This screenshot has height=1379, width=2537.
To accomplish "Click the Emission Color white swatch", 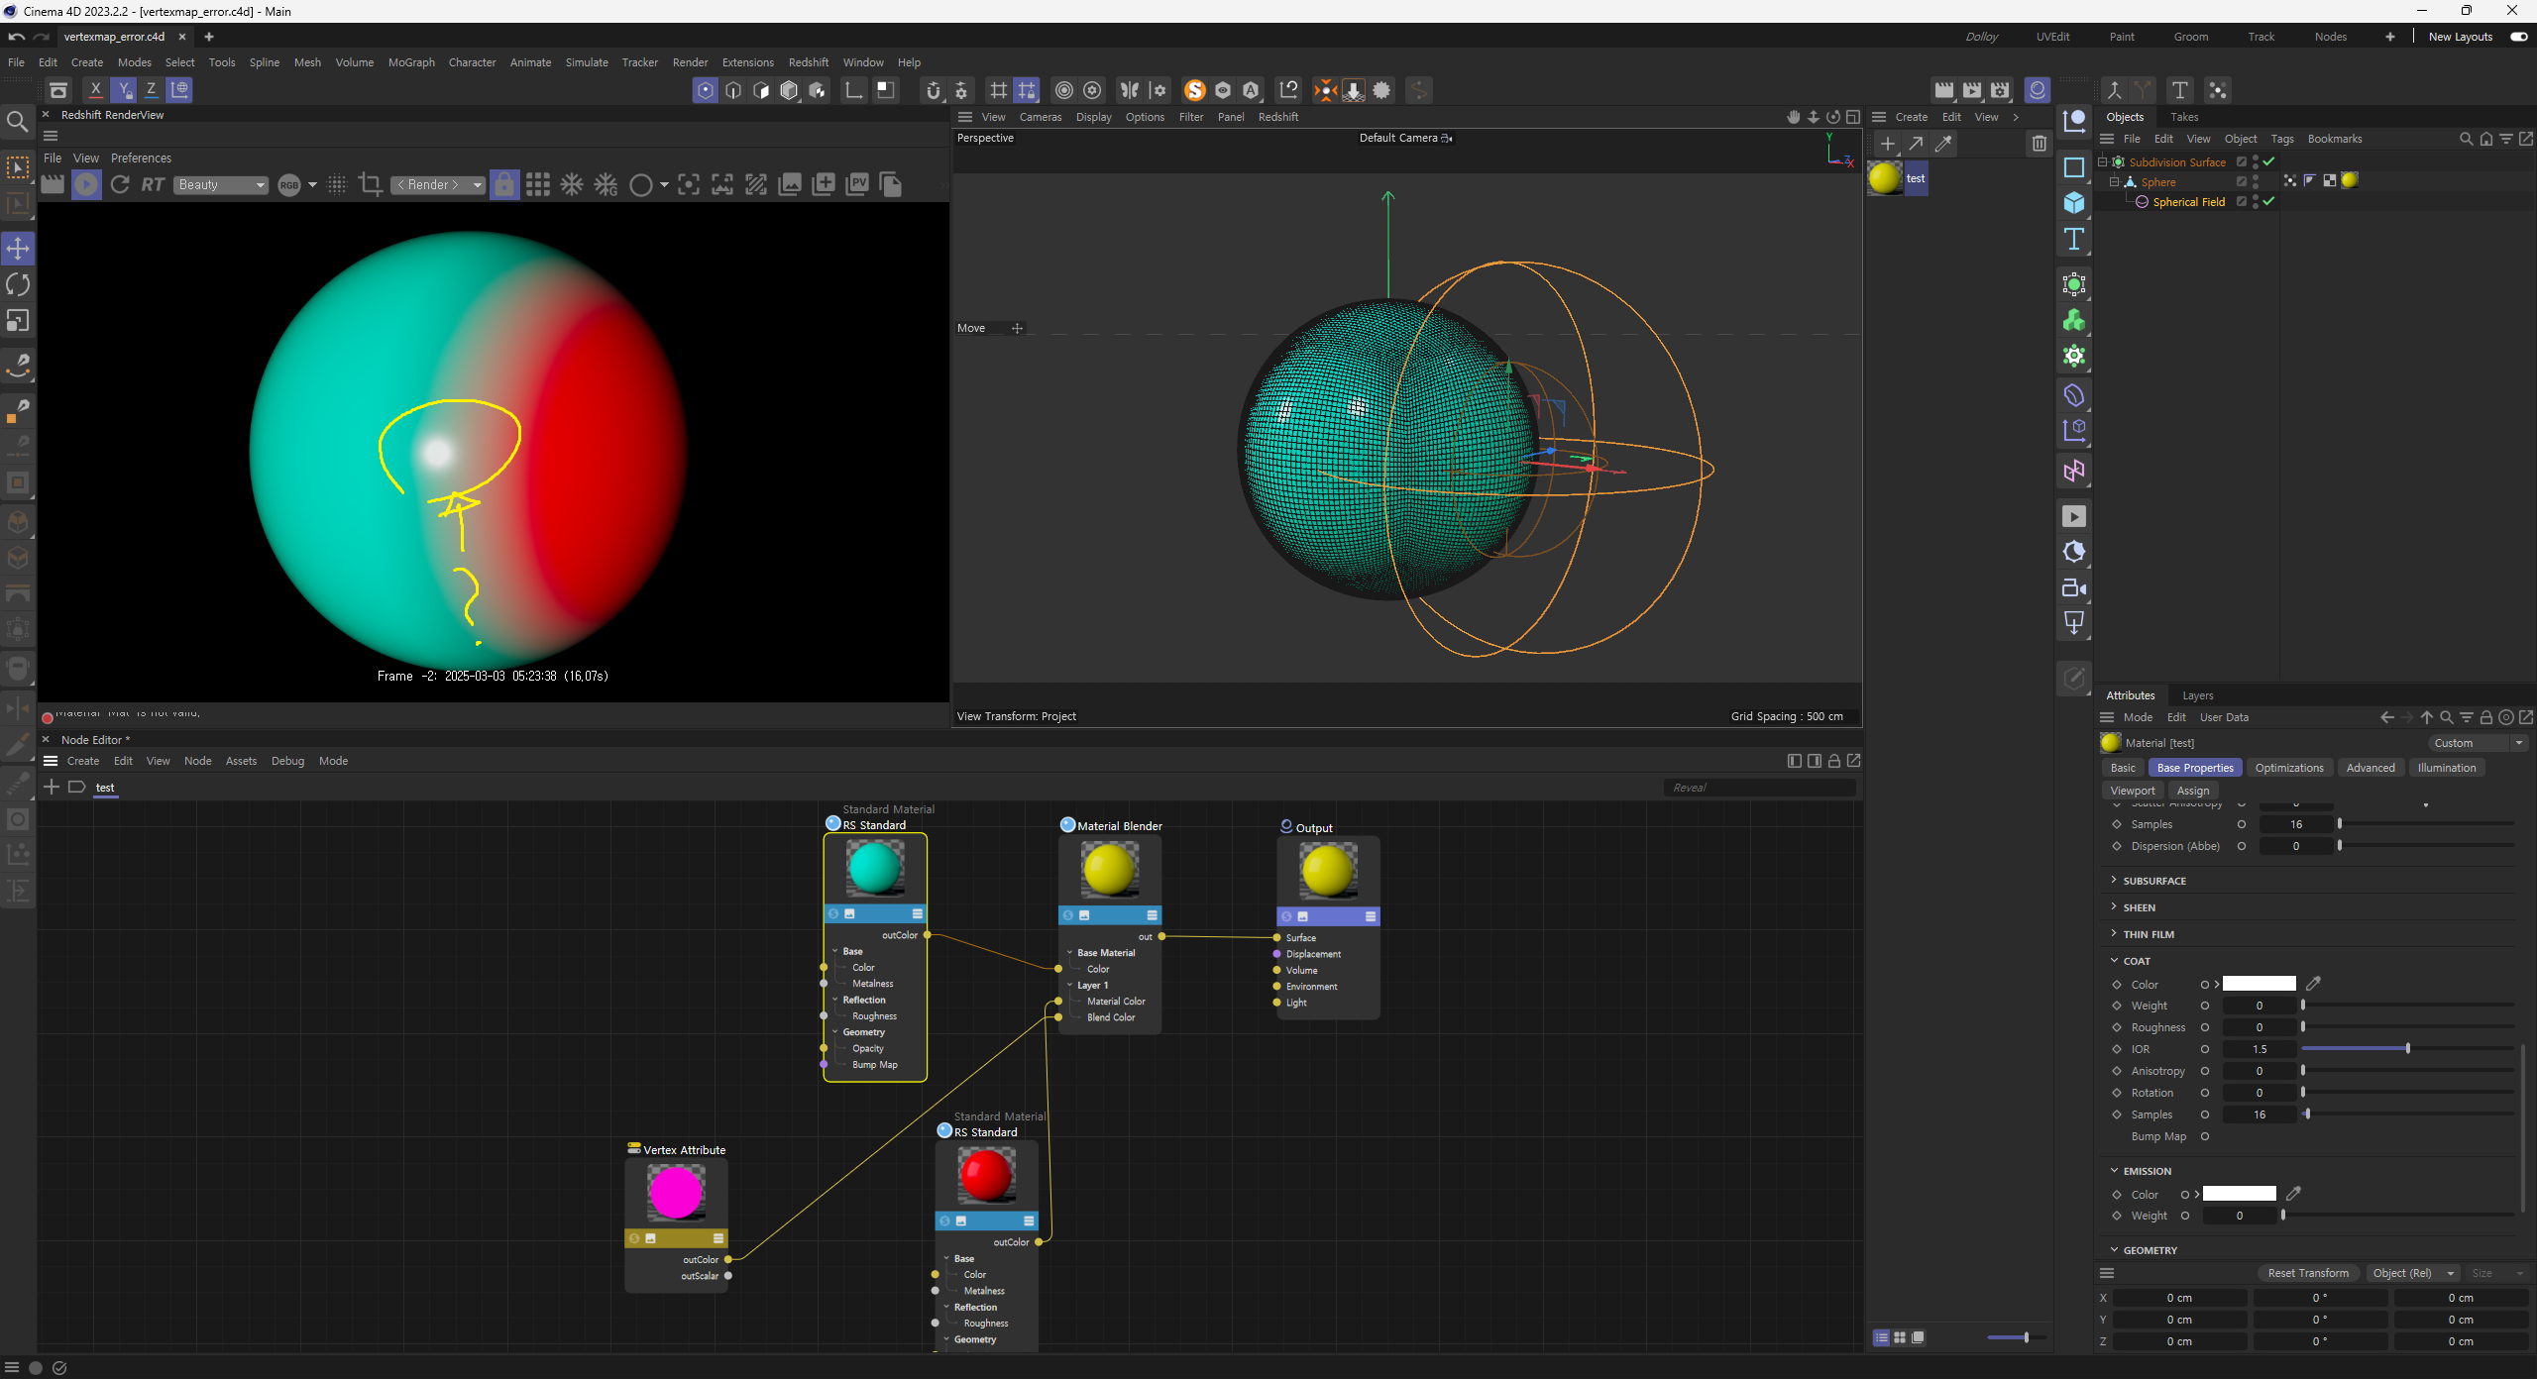I will 2239,1194.
